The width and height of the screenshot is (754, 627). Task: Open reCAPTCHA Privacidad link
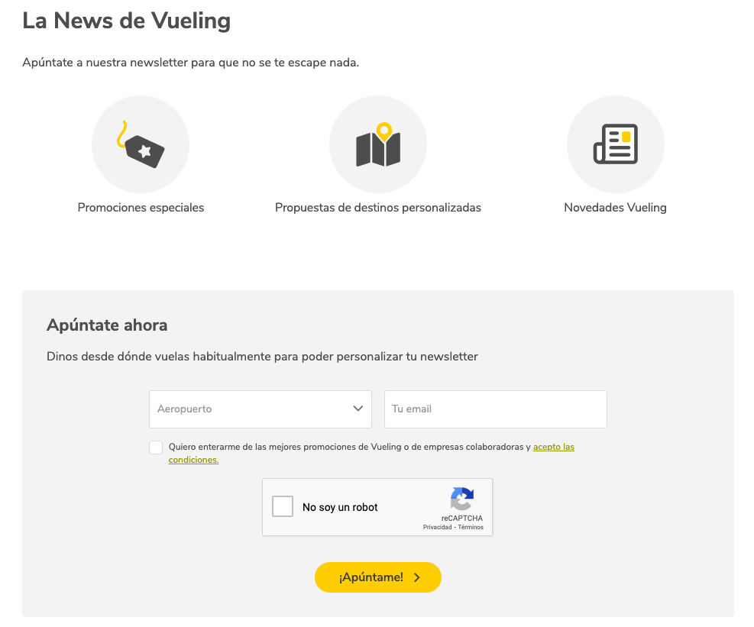(437, 527)
